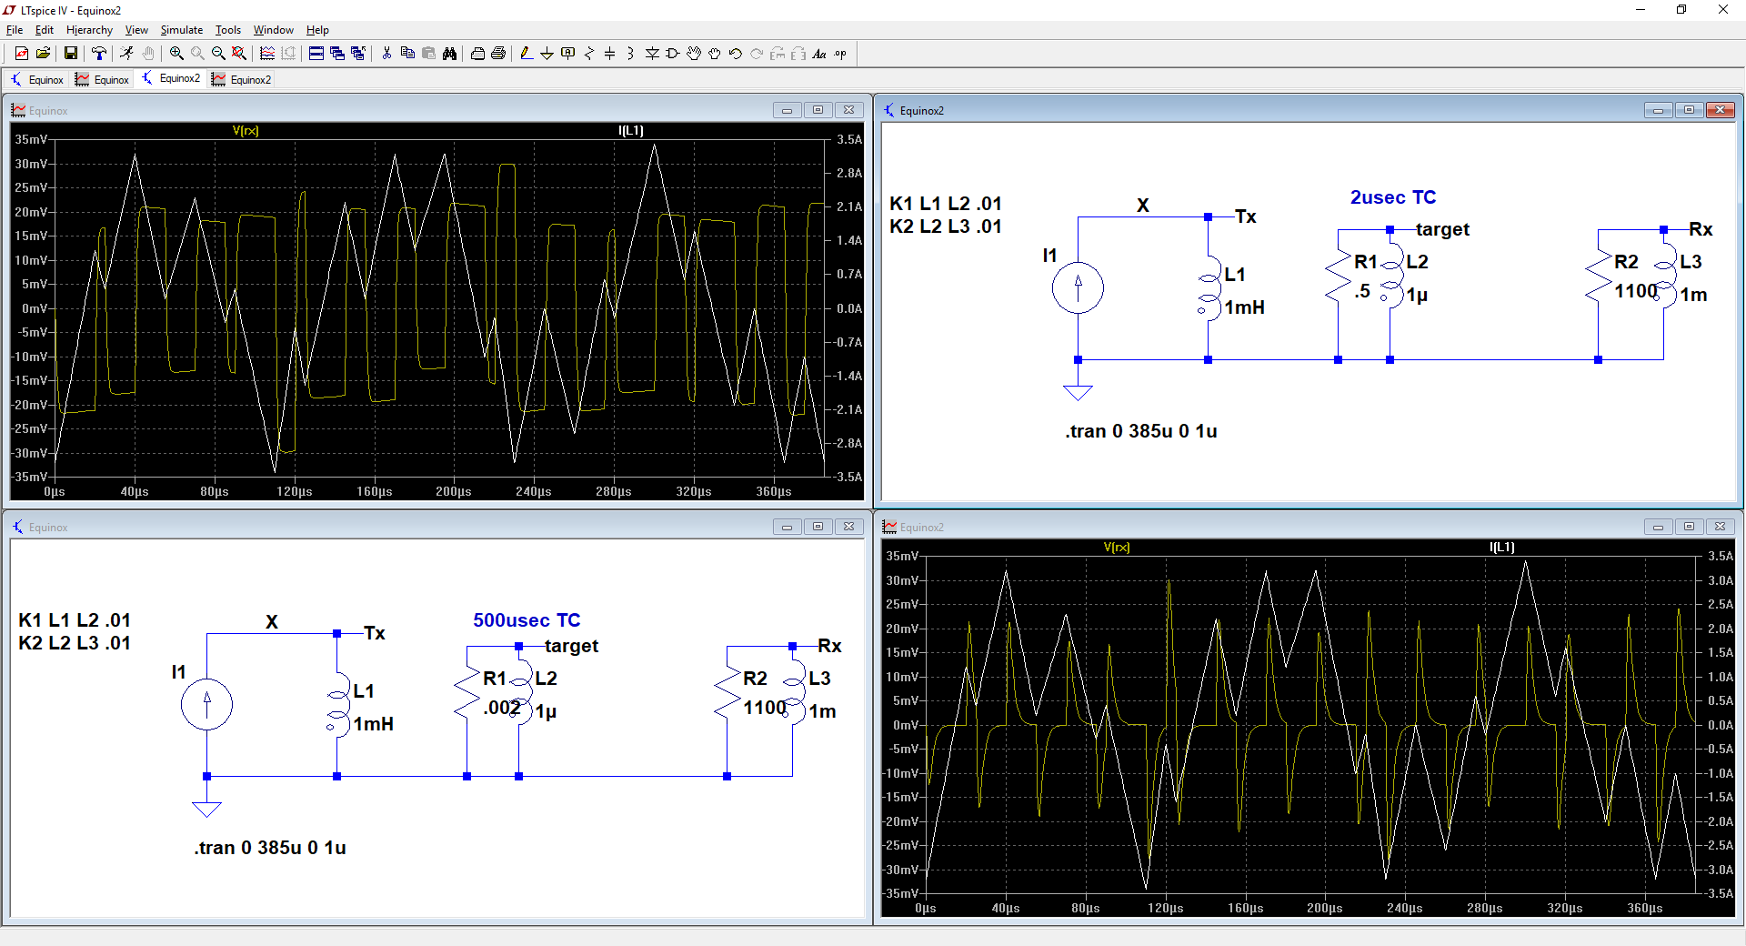Switch to the first Equinox schematic tab
The height and width of the screenshot is (946, 1746).
pos(37,80)
